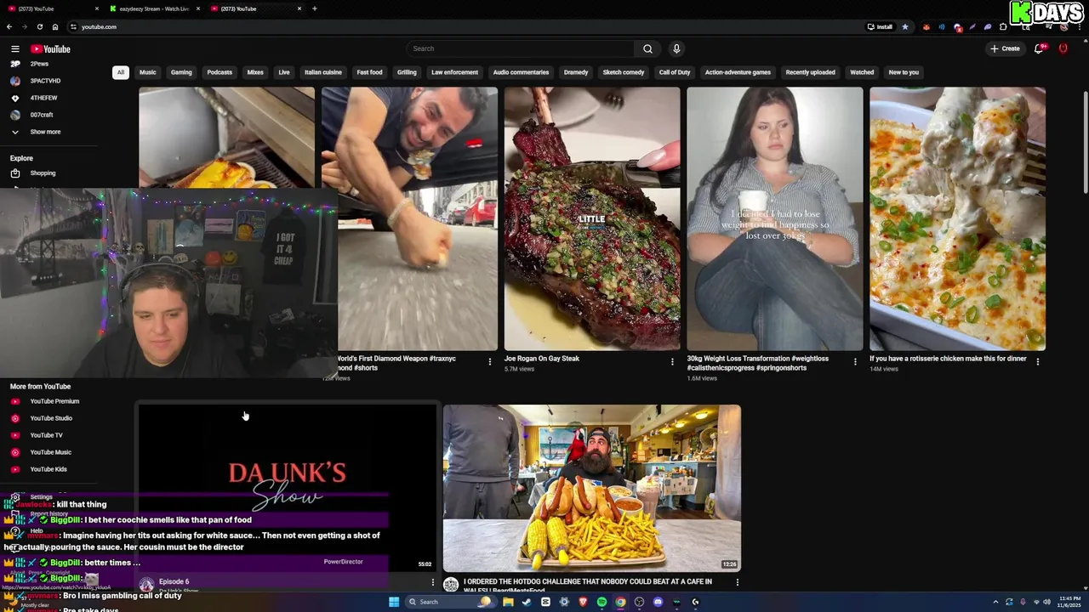
Task: Switch to the eazydeezy Stream tab
Action: [154, 8]
